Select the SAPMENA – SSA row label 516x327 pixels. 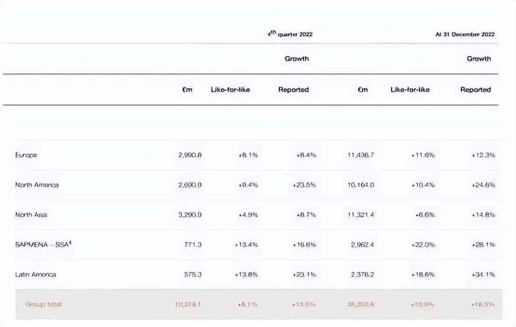pos(43,244)
